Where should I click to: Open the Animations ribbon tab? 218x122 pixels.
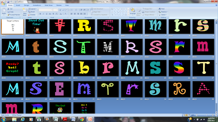pos(37,5)
